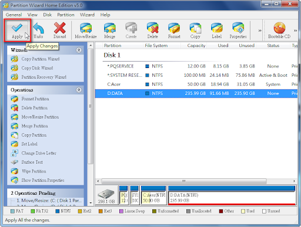Click sidebar scrollbar up arrow
The image size is (301, 227).
tap(91, 46)
